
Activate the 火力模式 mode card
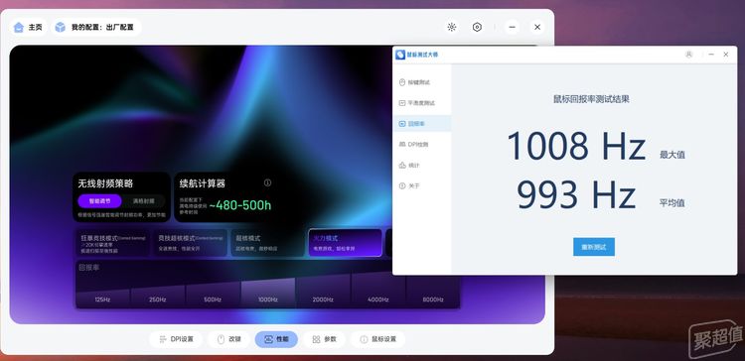point(345,243)
